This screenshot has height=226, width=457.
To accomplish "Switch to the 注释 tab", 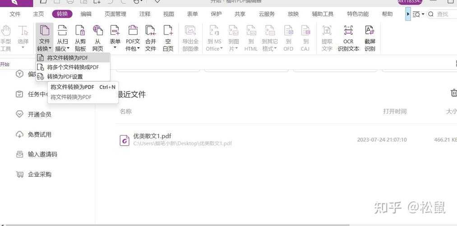I will 145,14.
